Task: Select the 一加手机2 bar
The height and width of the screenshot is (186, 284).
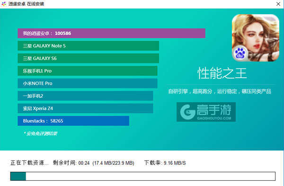Action: coord(85,96)
